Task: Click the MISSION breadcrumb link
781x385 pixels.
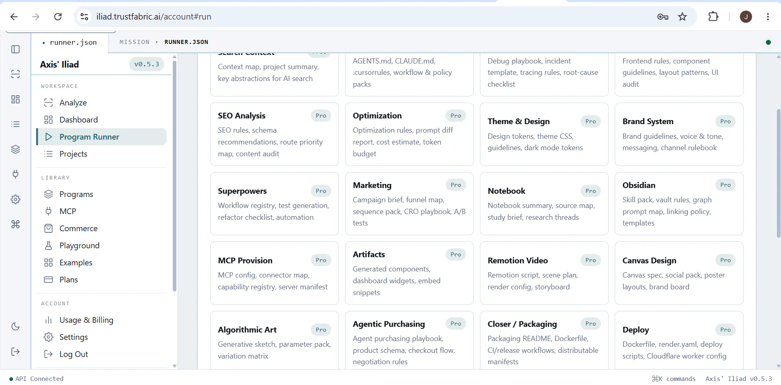Action: coord(134,42)
